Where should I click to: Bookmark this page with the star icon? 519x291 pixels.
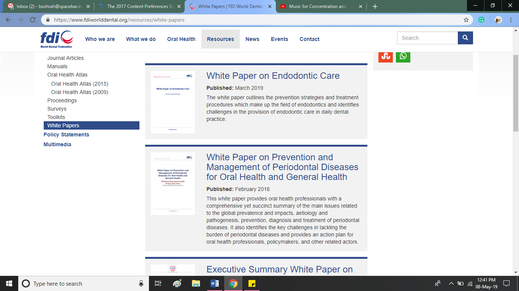click(x=466, y=20)
